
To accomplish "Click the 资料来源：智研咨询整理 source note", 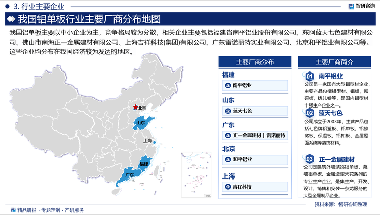I will (341, 204).
